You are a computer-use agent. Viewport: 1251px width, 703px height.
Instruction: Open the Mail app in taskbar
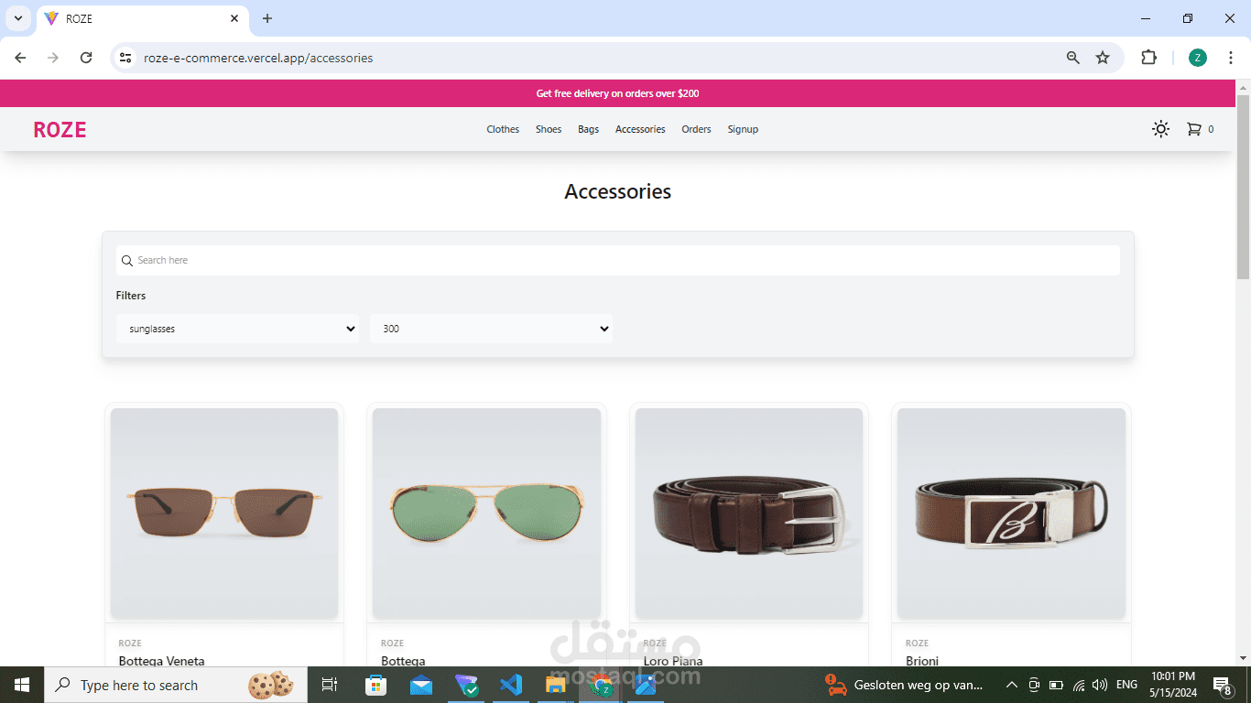point(421,685)
